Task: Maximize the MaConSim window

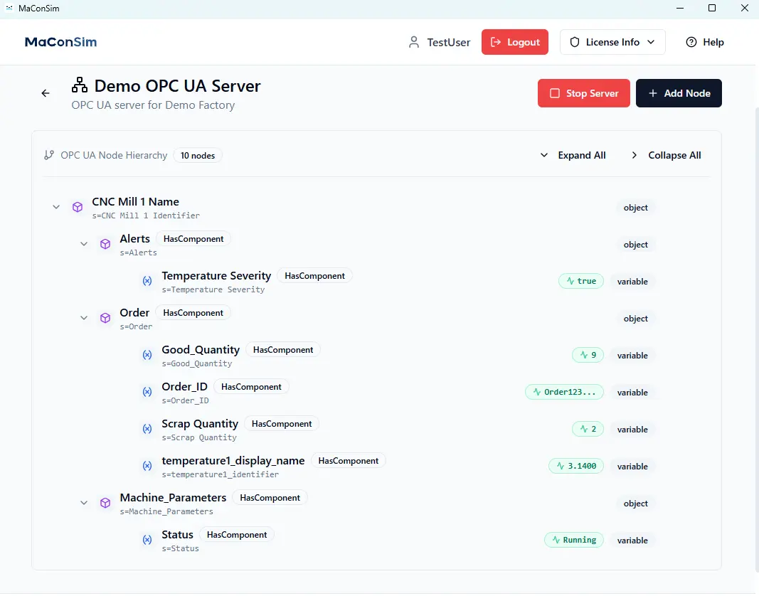Action: pos(712,9)
